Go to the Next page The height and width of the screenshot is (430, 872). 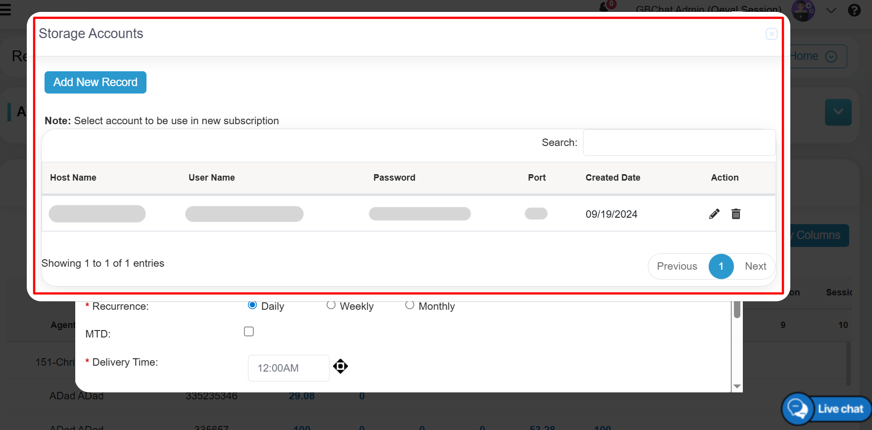[755, 266]
